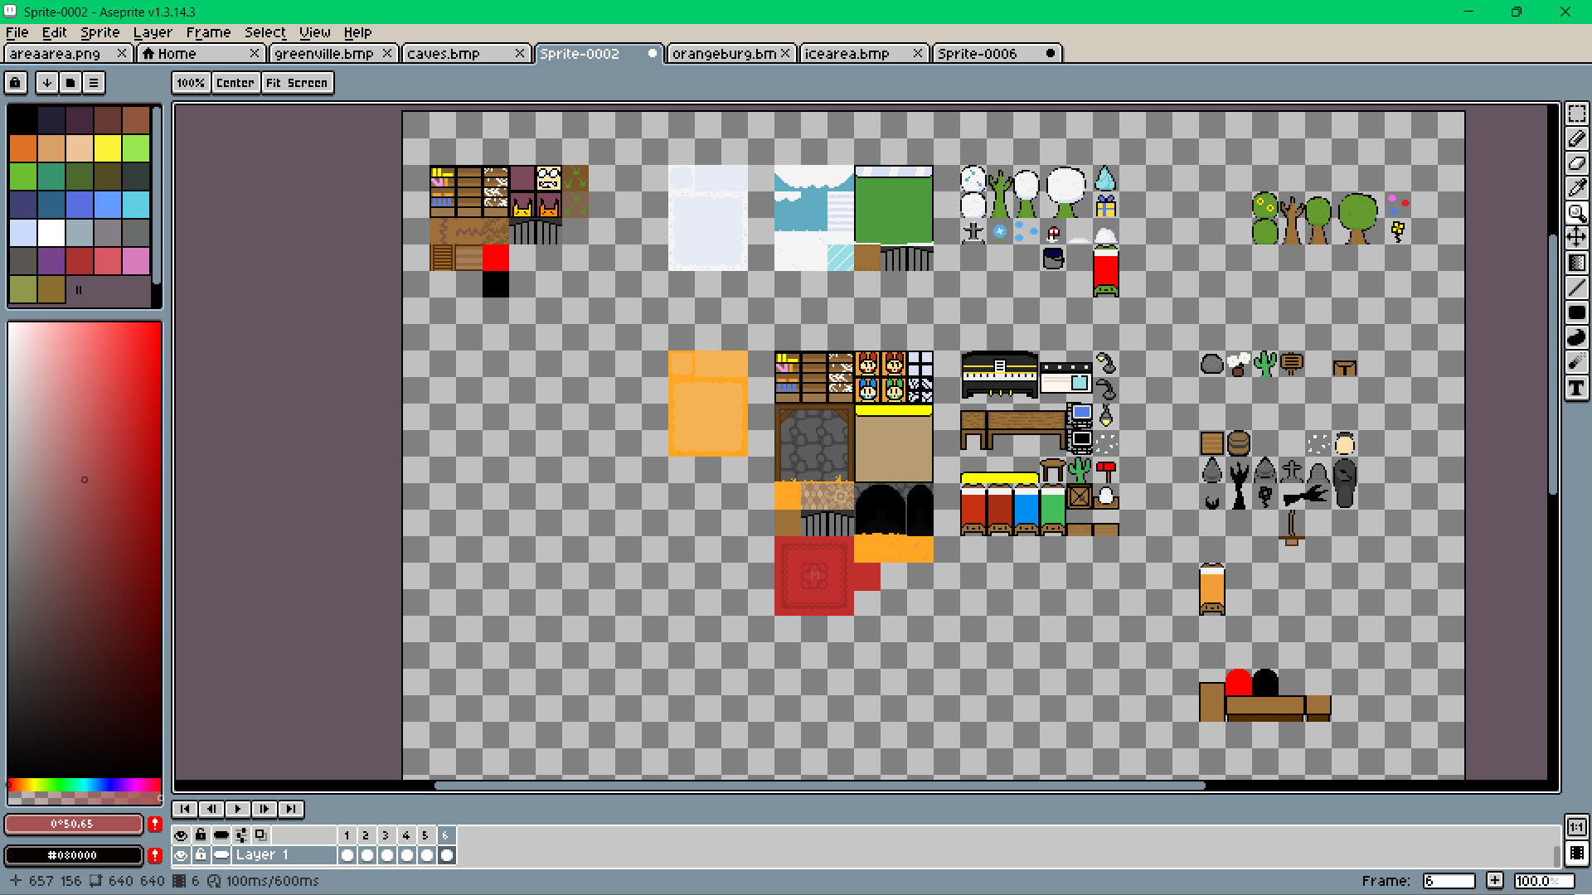1592x895 pixels.
Task: Select the Rectangular Marquee tool
Action: click(x=1576, y=114)
